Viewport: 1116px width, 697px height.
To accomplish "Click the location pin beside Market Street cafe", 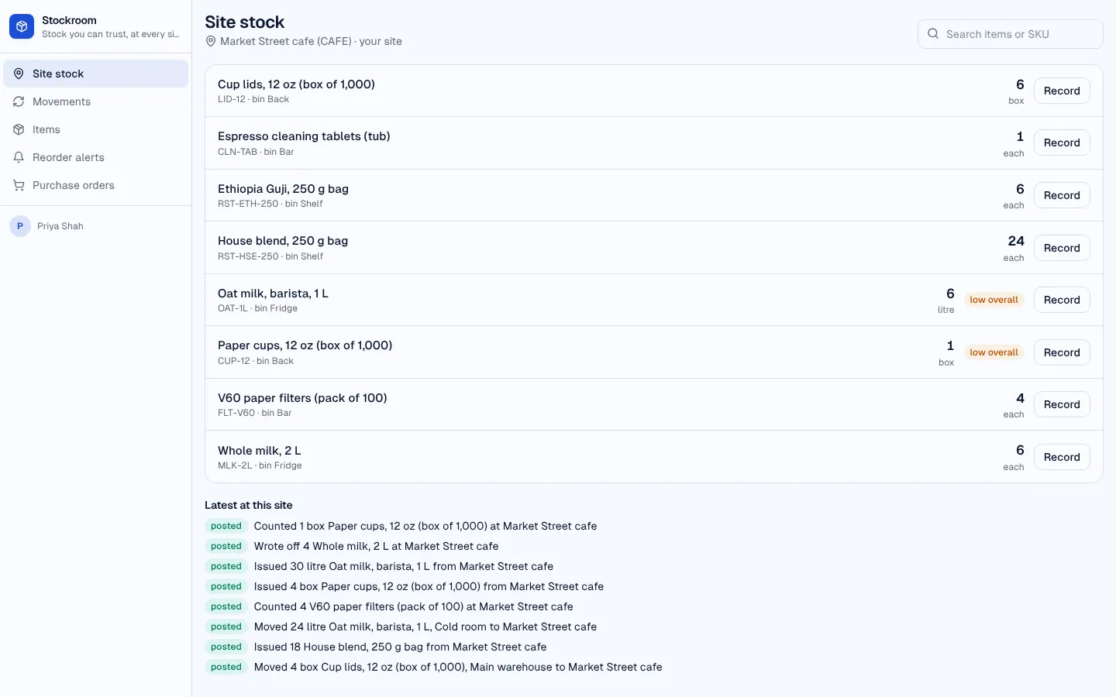I will pyautogui.click(x=211, y=41).
